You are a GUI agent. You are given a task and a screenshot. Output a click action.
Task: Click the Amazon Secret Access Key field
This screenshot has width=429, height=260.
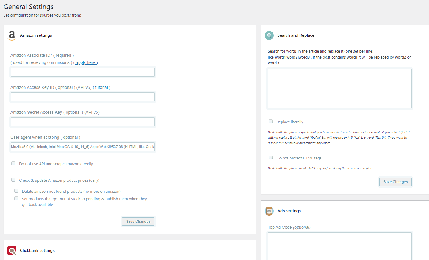click(x=83, y=122)
